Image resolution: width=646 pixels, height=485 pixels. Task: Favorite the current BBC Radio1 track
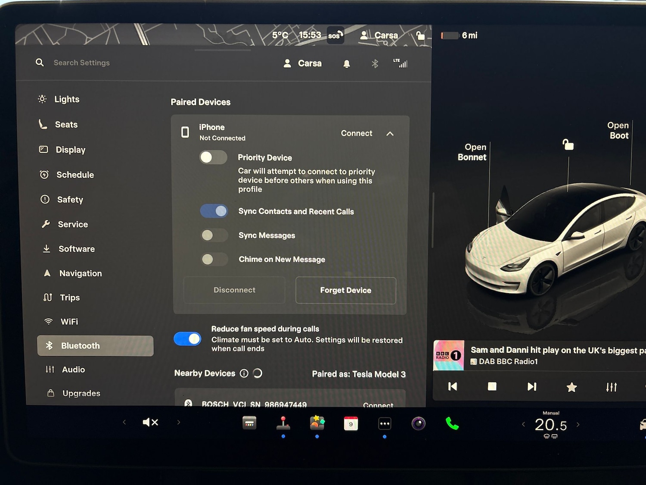click(x=571, y=387)
